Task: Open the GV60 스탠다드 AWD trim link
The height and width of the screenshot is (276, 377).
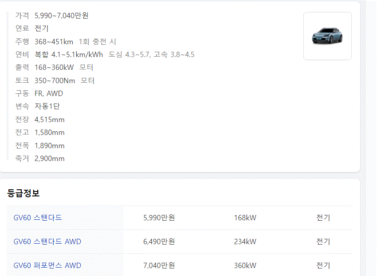Action: point(47,241)
